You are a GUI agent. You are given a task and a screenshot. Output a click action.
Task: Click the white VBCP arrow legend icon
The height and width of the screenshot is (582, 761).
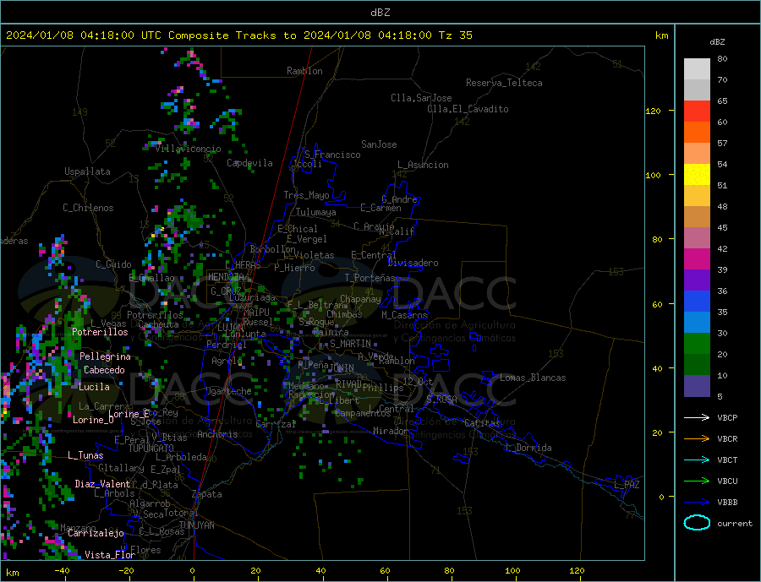click(x=697, y=417)
